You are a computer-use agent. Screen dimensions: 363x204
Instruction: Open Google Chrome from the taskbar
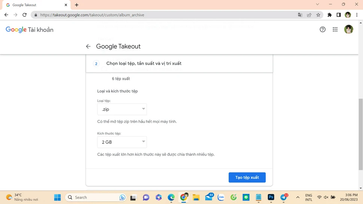(184, 197)
